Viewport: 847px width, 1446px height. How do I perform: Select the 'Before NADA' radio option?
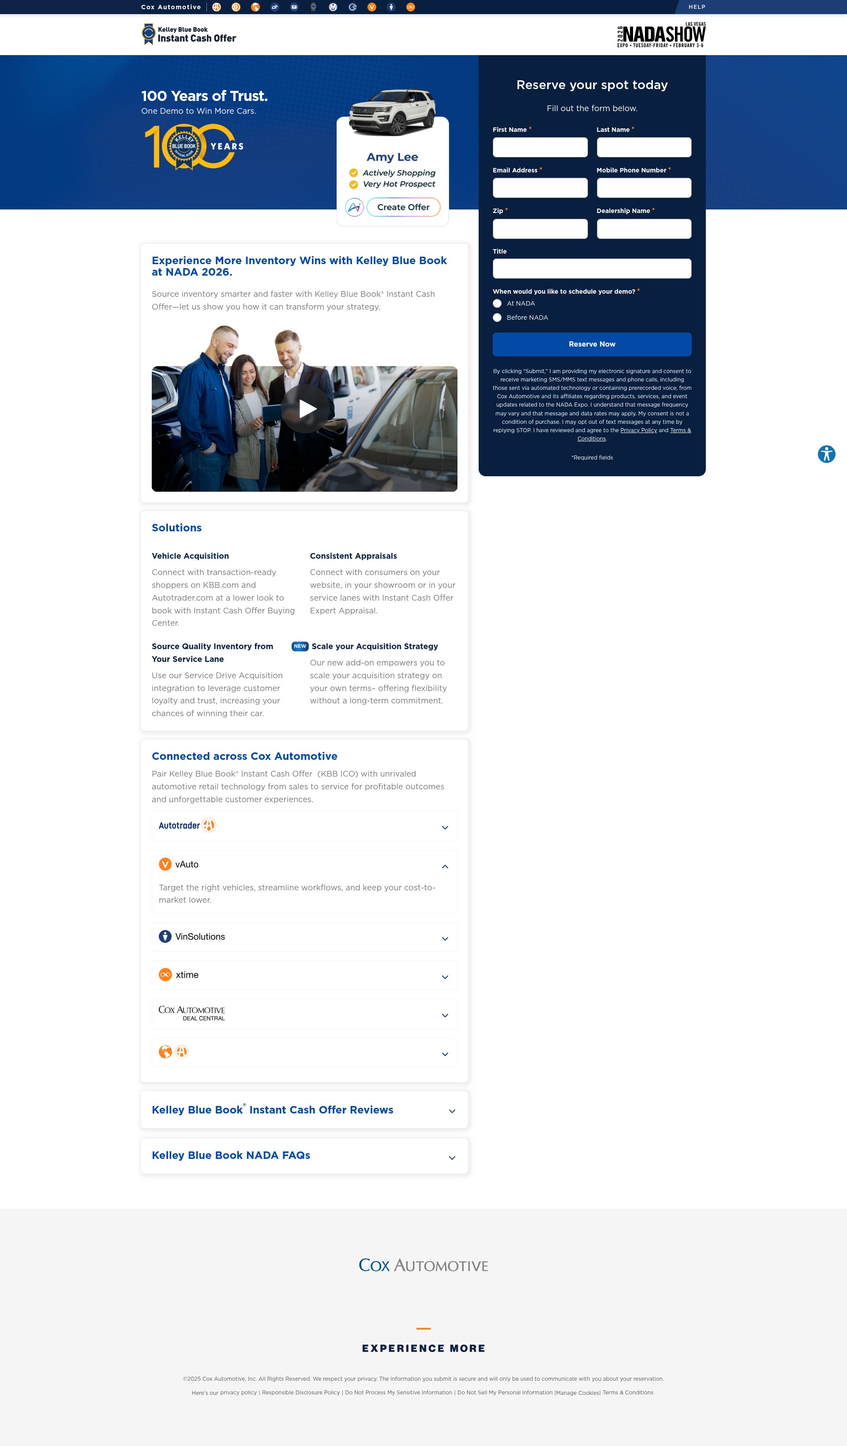(497, 318)
